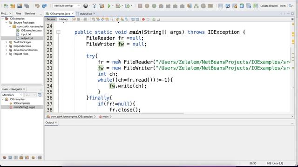Viewport: 298px width, 167px height.
Task: Click the New File toolbar icon
Action: pos(6,6)
